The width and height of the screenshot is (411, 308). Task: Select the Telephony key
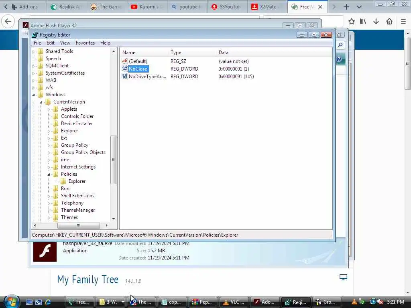[72, 203]
